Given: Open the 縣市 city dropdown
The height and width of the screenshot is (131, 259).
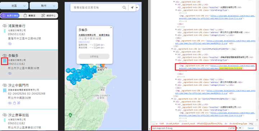Looking at the screenshot, I should (44, 6).
